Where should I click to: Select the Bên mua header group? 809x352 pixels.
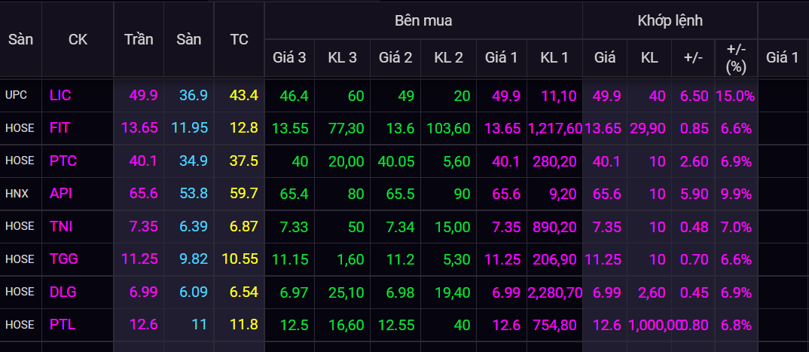point(423,20)
